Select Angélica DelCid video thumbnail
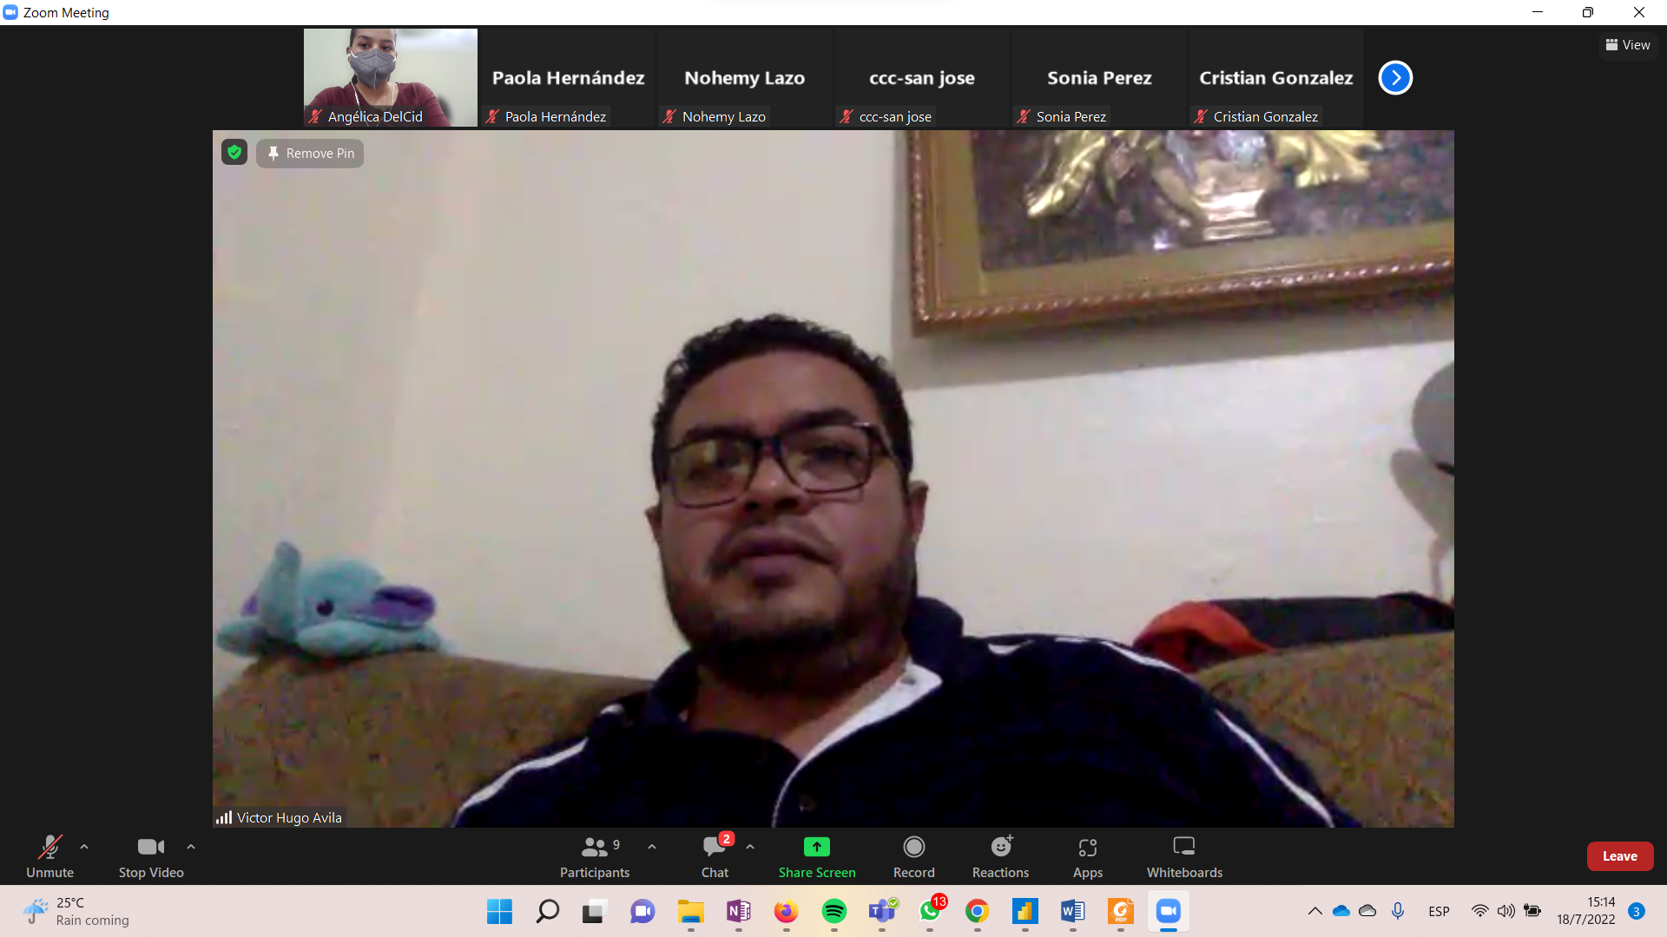Viewport: 1667px width, 937px height. (x=390, y=77)
